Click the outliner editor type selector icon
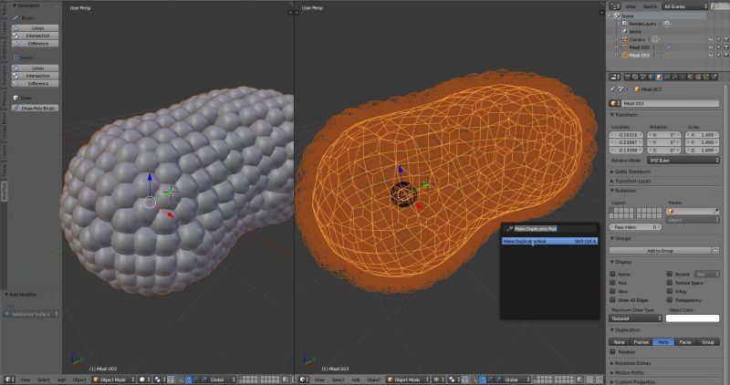 [x=614, y=6]
